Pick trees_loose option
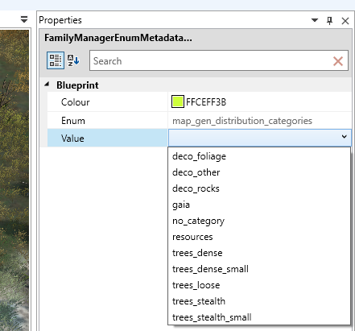This screenshot has width=355, height=331. 259,285
